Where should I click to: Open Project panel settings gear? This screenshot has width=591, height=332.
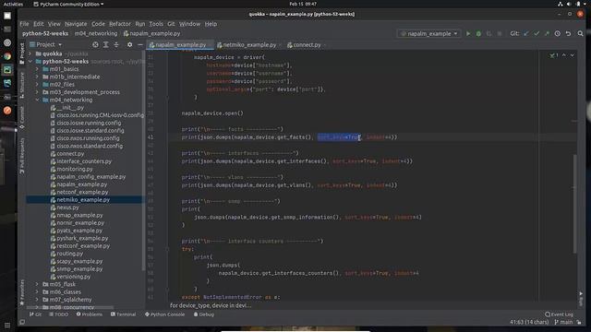129,44
